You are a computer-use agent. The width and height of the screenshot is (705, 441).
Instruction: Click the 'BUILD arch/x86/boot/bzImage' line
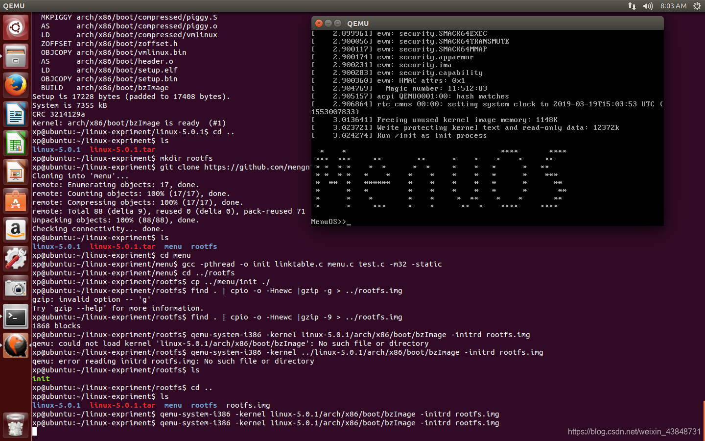pyautogui.click(x=105, y=88)
